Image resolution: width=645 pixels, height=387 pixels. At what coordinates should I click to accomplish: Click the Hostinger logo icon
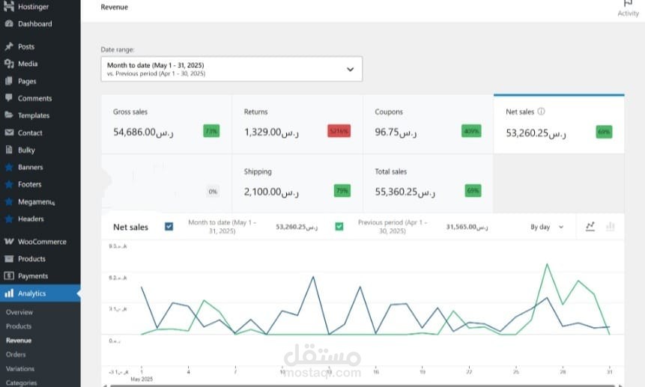coord(9,7)
